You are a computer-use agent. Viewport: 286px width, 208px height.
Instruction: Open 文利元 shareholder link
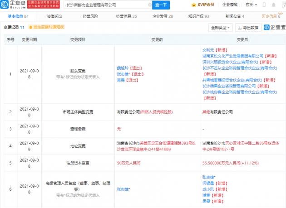208,50
